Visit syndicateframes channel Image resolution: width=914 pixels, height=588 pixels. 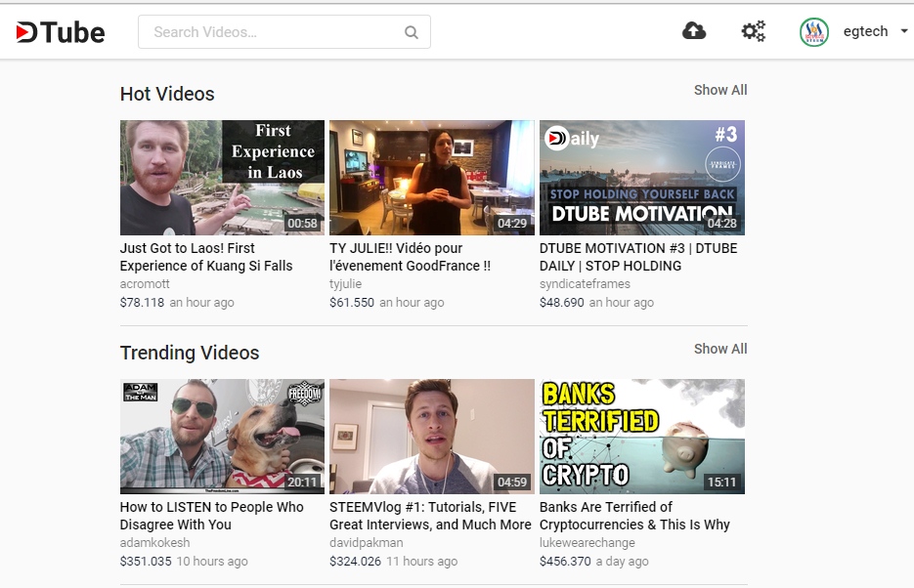tap(585, 284)
